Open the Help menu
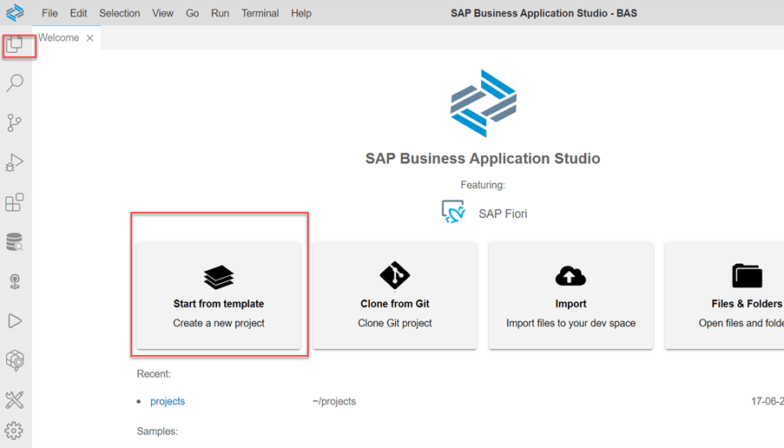This screenshot has width=784, height=448. pyautogui.click(x=301, y=13)
